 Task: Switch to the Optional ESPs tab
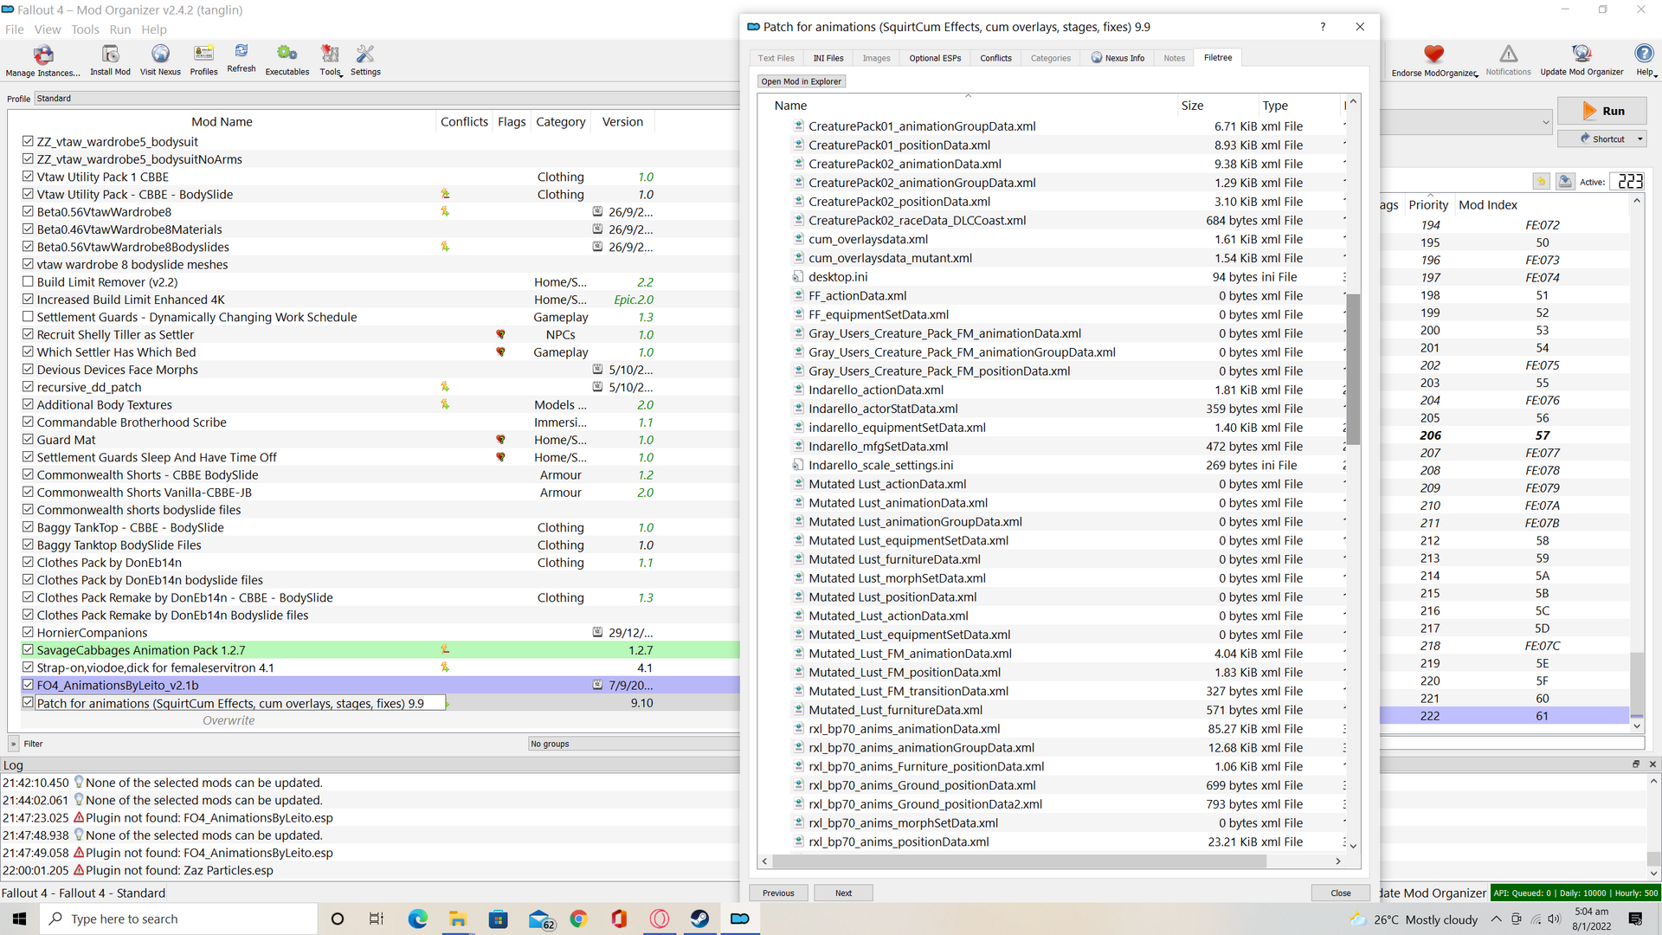tap(935, 58)
